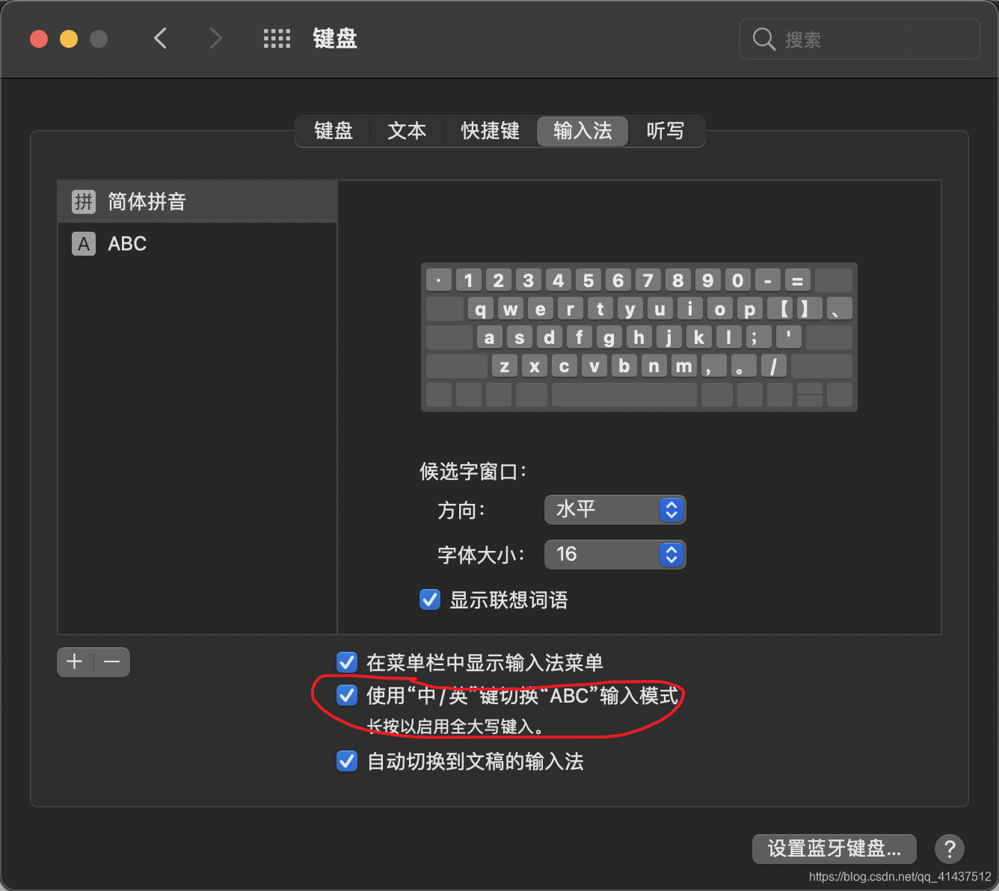999x891 pixels.
Task: Click the a key in keyboard preview
Action: (x=490, y=337)
